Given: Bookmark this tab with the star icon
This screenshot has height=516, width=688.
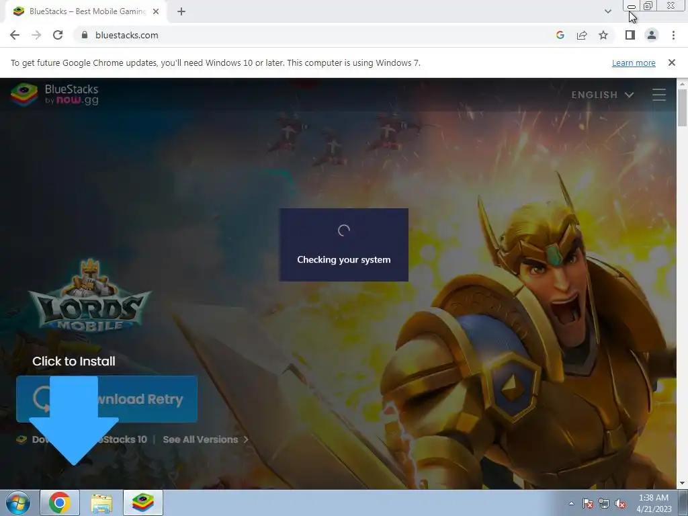Looking at the screenshot, I should (x=603, y=35).
